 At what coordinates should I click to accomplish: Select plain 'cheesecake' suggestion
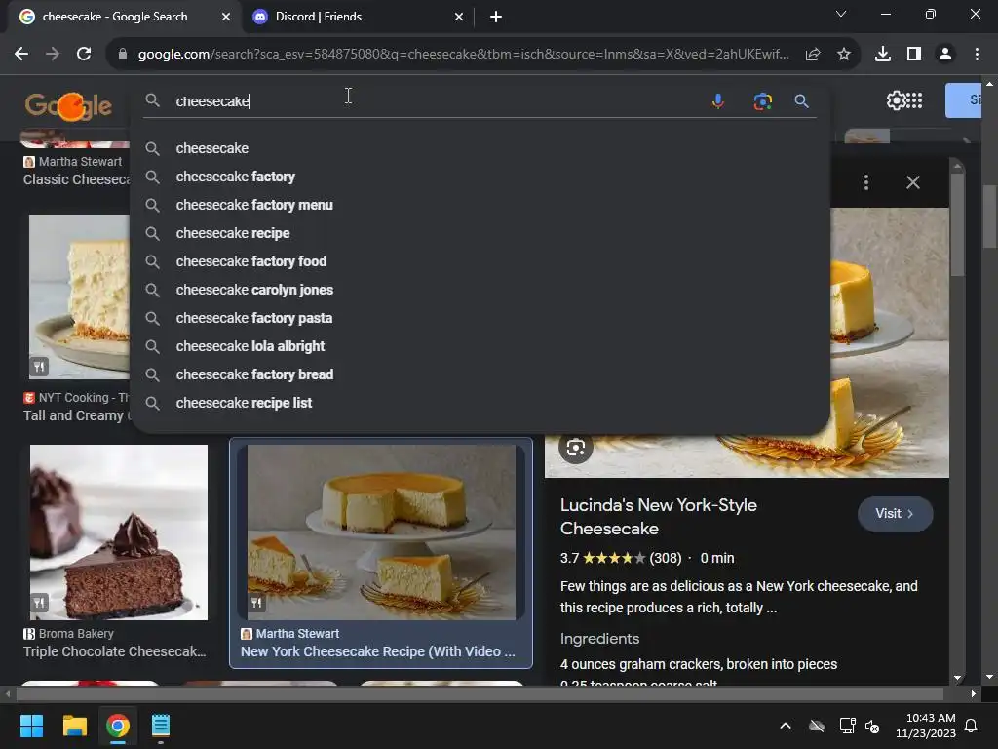(x=480, y=148)
